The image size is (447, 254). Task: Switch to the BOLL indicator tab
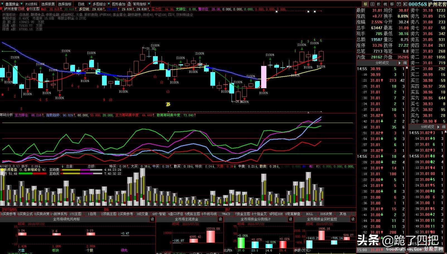[309, 214]
